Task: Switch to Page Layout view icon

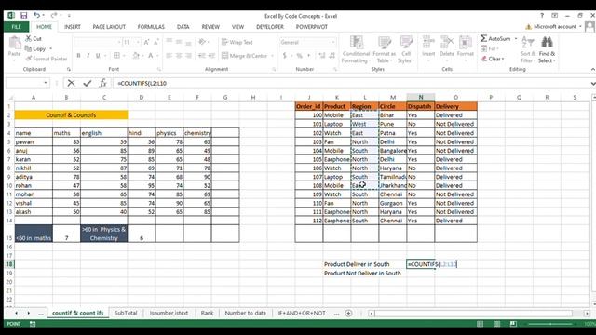Action: (x=496, y=324)
